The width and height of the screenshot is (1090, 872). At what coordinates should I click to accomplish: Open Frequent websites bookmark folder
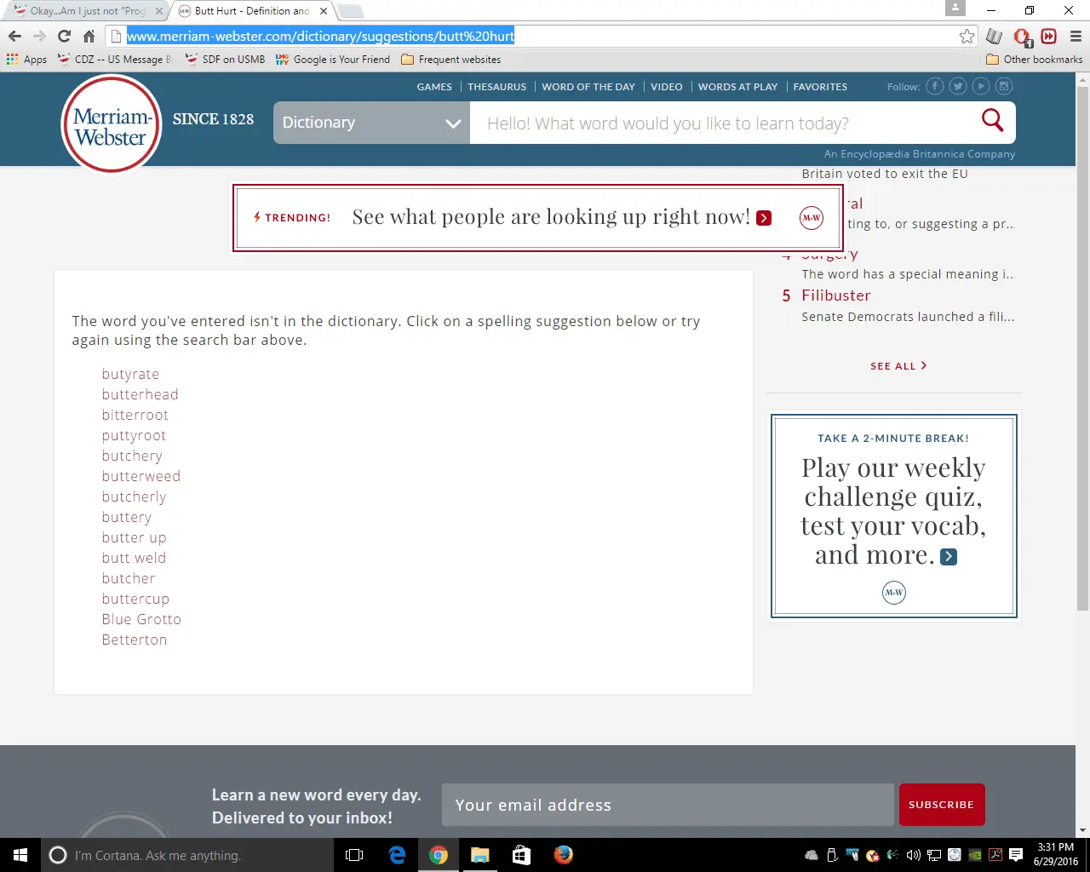(x=450, y=60)
